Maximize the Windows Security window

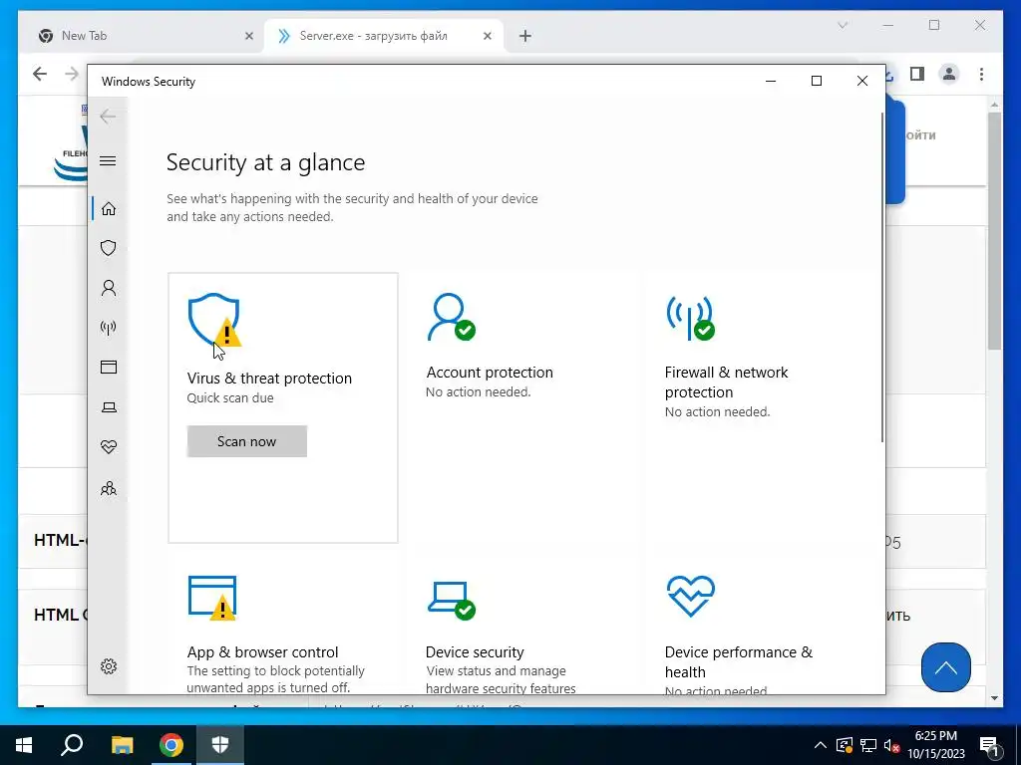(817, 81)
